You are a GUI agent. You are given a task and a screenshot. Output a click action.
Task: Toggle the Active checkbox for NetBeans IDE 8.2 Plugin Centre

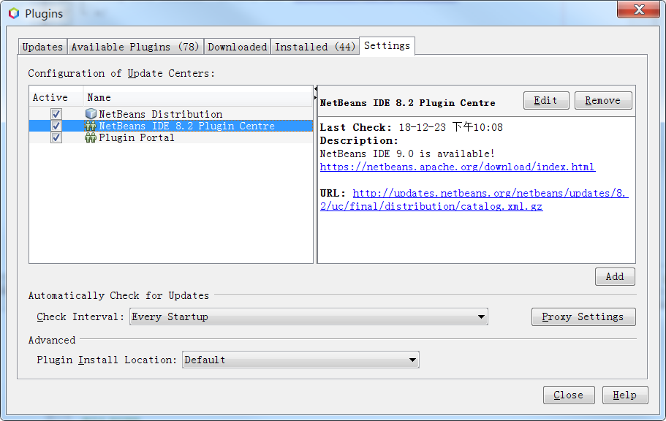tap(56, 126)
